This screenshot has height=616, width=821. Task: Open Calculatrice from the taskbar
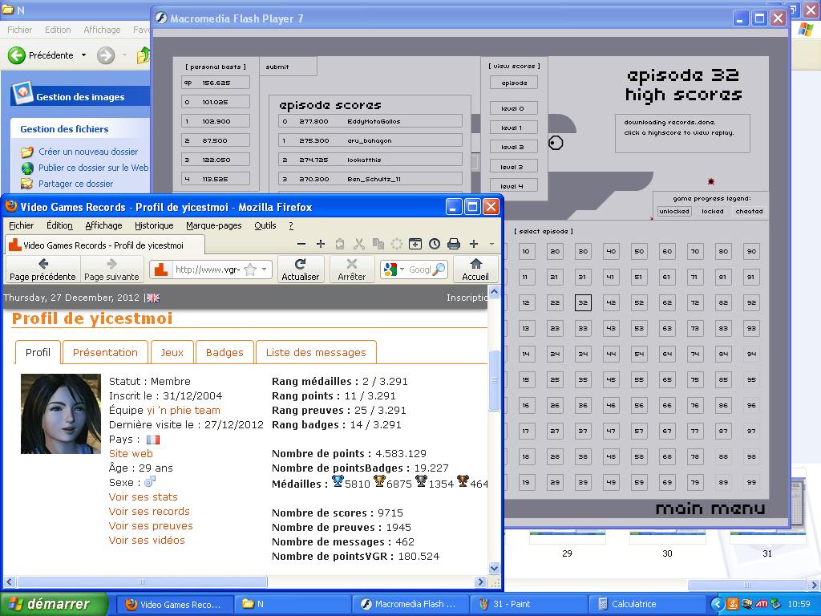633,604
